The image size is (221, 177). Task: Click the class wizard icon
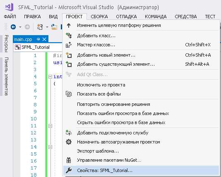69,45
